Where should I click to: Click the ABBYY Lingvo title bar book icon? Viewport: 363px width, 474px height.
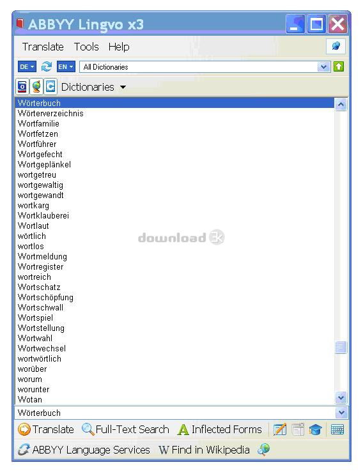click(x=20, y=23)
